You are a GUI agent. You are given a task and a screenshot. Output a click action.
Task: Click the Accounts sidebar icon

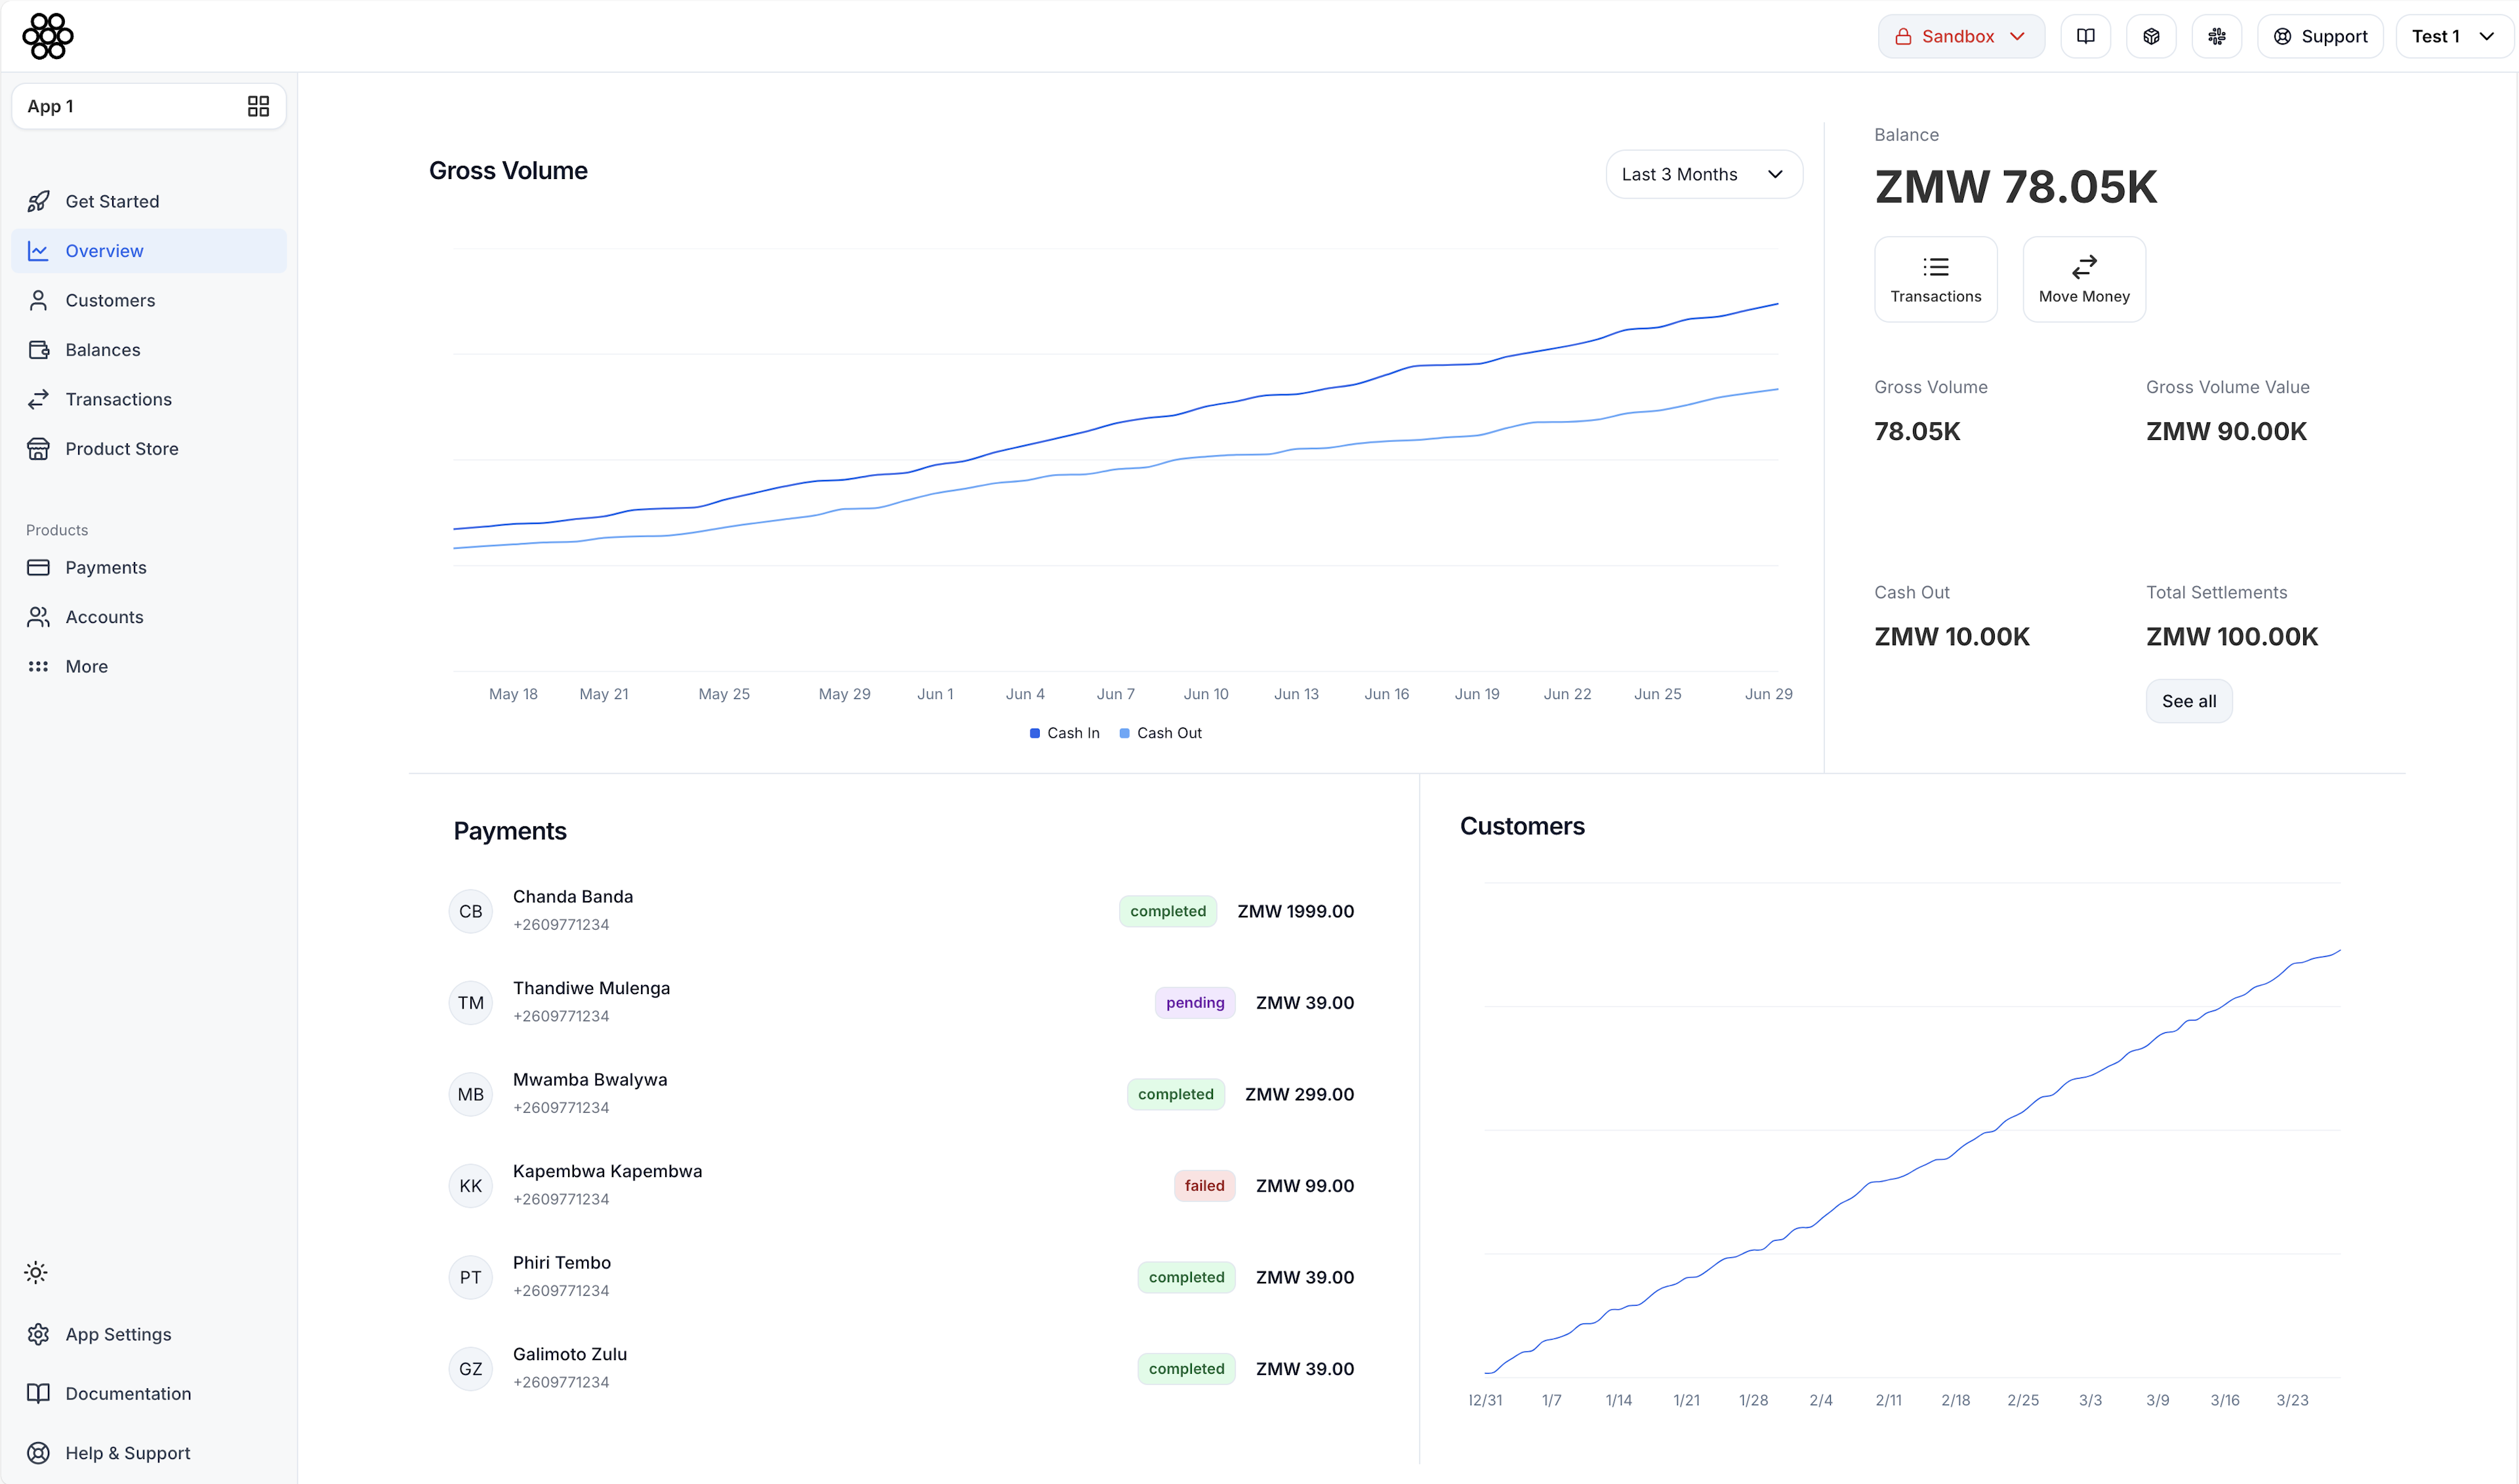[37, 616]
